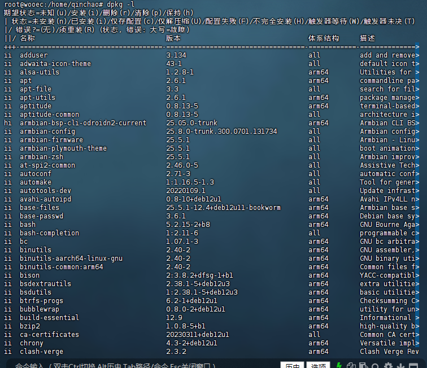Select the 名称 column header
Viewport: 427px width, 368px height.
tap(27, 38)
